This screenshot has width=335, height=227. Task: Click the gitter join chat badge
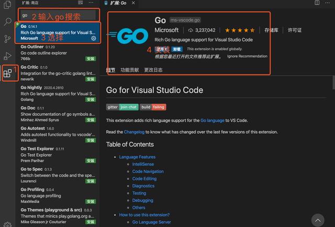(x=122, y=107)
